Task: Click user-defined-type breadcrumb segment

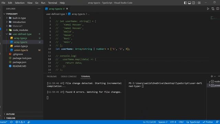Action: [x=56, y=14]
